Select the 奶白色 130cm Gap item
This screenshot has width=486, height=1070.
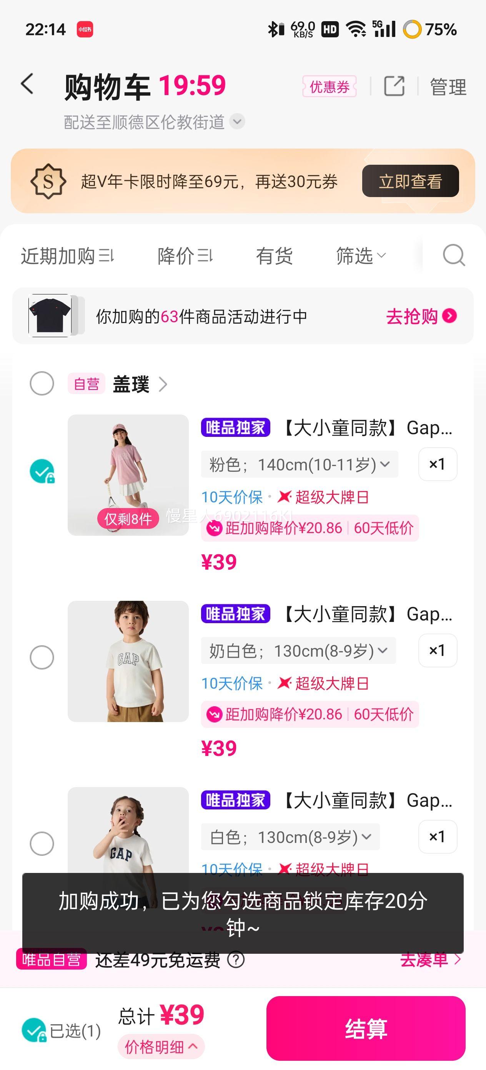pyautogui.click(x=42, y=657)
